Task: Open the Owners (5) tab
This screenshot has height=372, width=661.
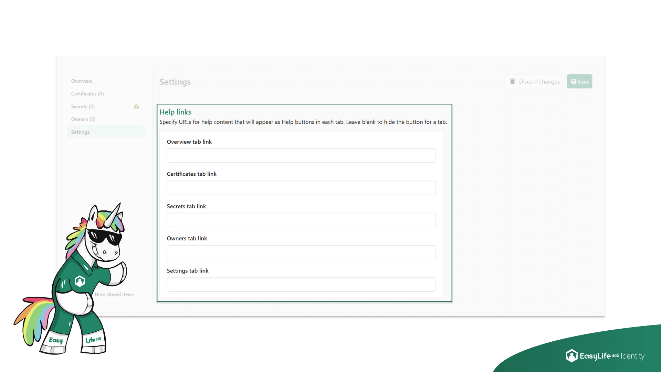Action: pyautogui.click(x=83, y=119)
